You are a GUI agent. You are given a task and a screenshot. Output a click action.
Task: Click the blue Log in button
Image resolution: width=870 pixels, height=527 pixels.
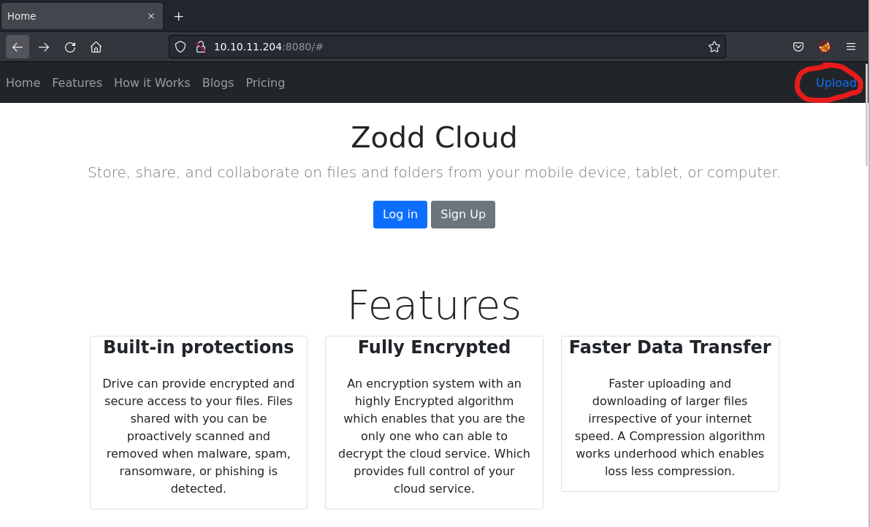click(400, 215)
